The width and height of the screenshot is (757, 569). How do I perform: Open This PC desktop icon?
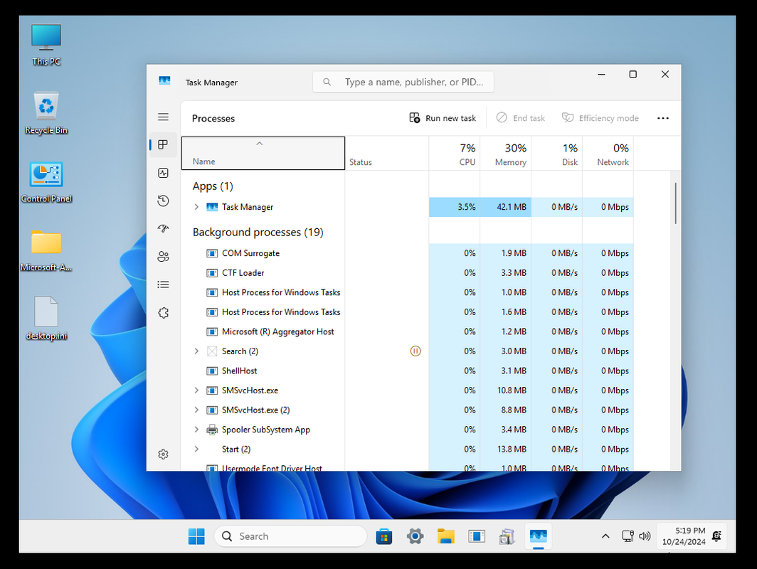coord(46,45)
